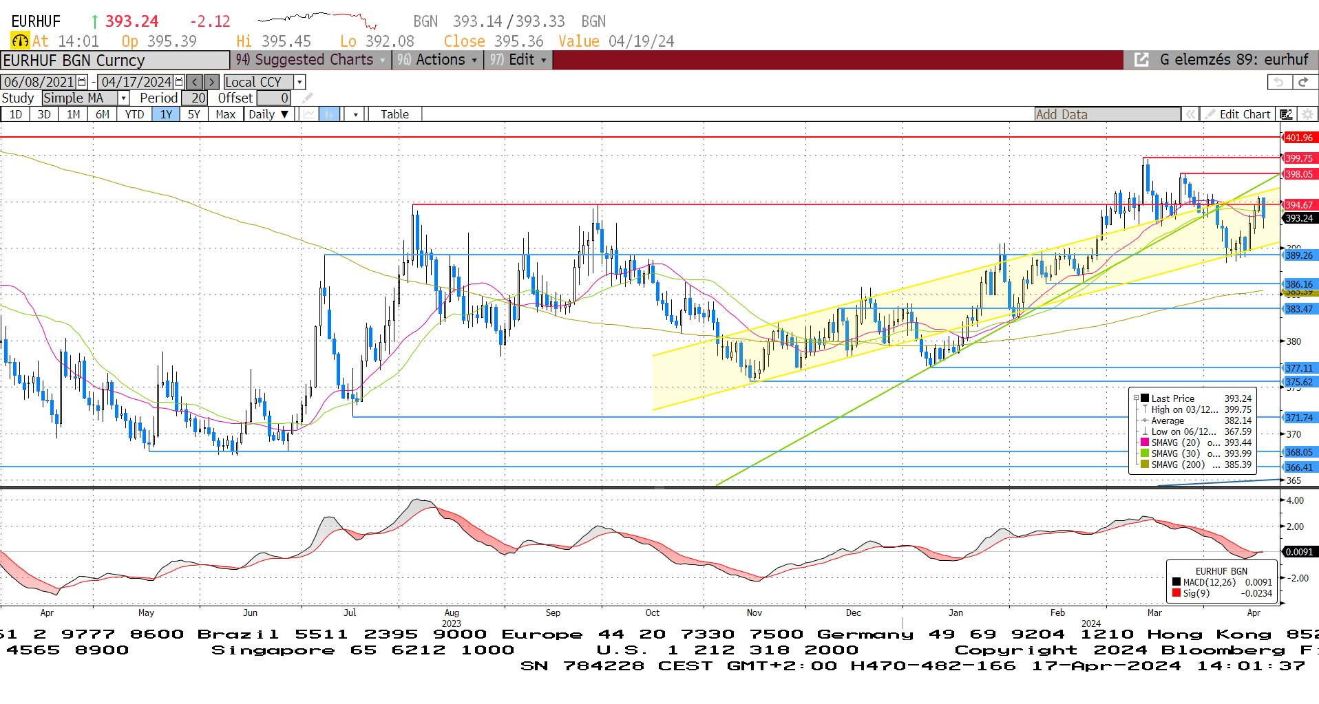Screen dimensions: 1319x704
Task: Click the 401.96 red price level label
Action: (1299, 138)
